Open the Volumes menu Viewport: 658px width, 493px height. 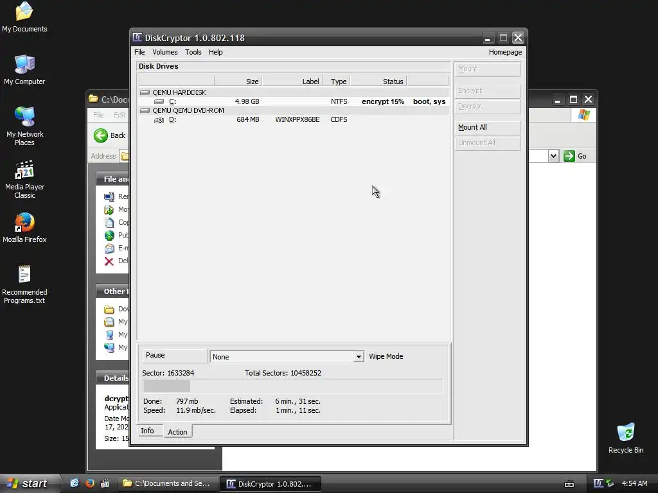point(164,52)
